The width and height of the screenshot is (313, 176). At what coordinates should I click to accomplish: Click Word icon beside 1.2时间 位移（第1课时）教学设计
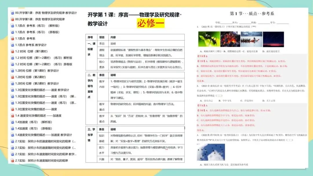click(12, 71)
